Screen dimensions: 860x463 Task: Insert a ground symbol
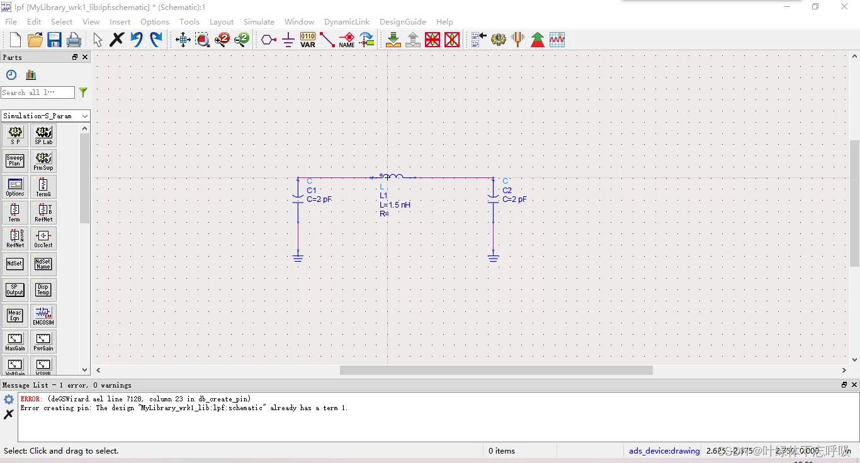click(x=288, y=40)
